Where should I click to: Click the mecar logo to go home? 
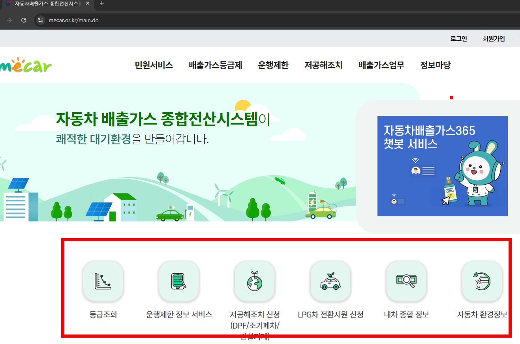(x=26, y=64)
